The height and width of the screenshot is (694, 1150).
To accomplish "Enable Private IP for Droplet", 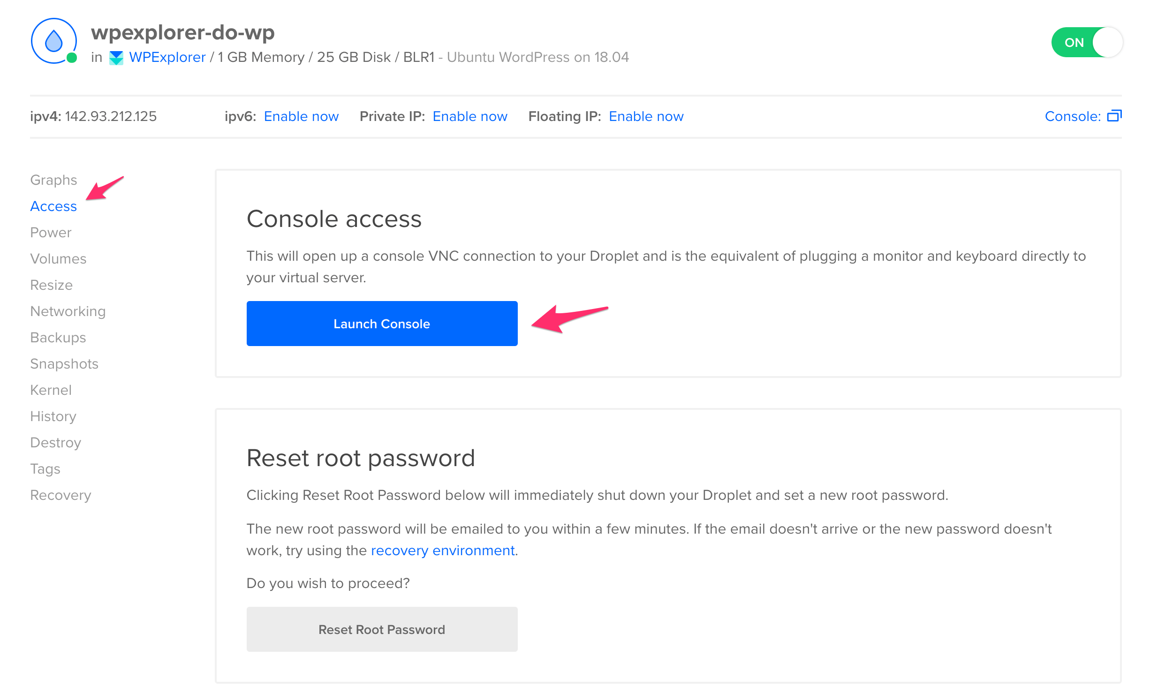I will [x=469, y=116].
